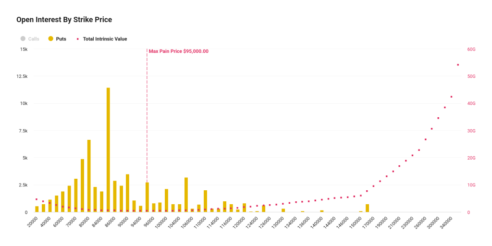Click the Max Pain Price $95,000.00 label
This screenshot has width=492, height=246.
click(x=178, y=51)
